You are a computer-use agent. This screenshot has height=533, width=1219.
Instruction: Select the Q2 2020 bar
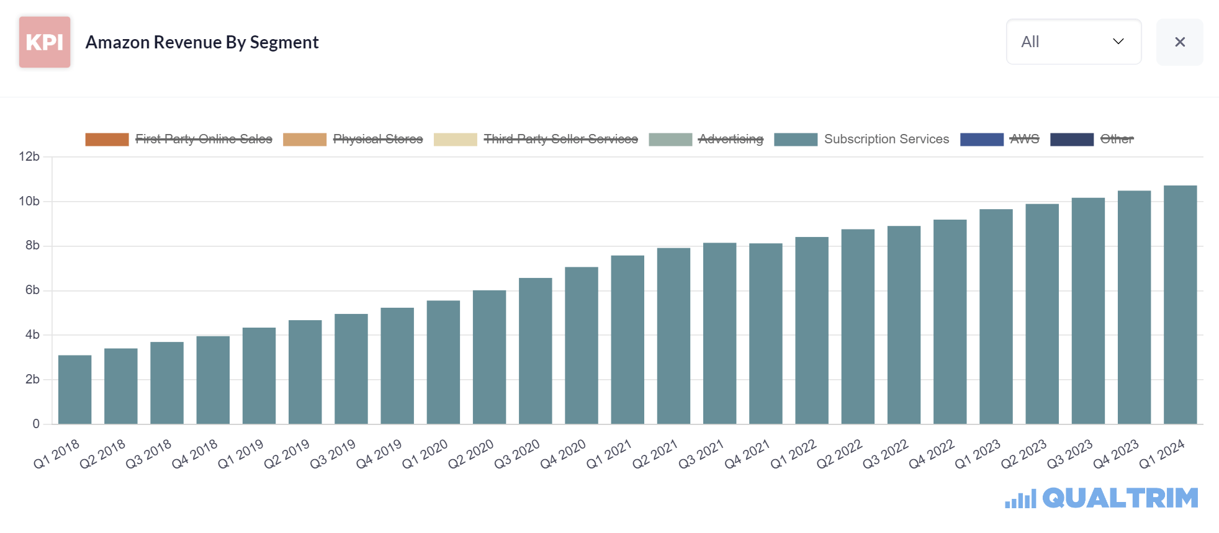click(489, 357)
